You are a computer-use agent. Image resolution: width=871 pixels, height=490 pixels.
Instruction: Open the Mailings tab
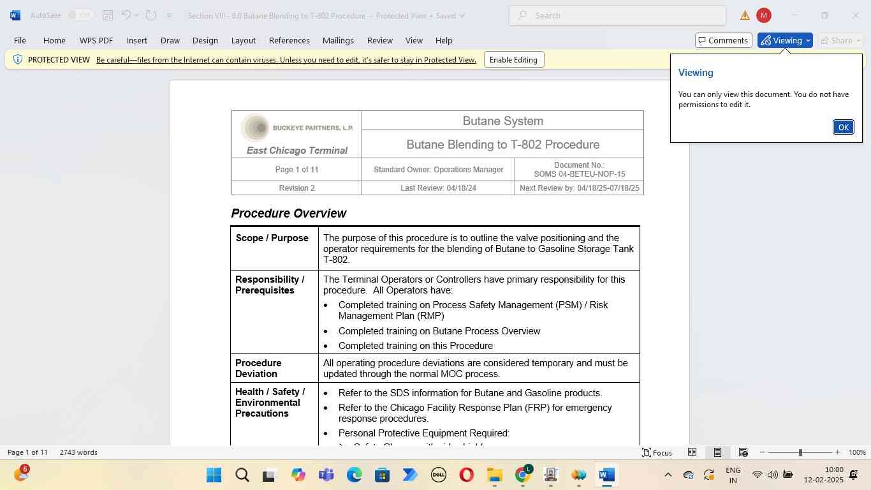(x=338, y=40)
